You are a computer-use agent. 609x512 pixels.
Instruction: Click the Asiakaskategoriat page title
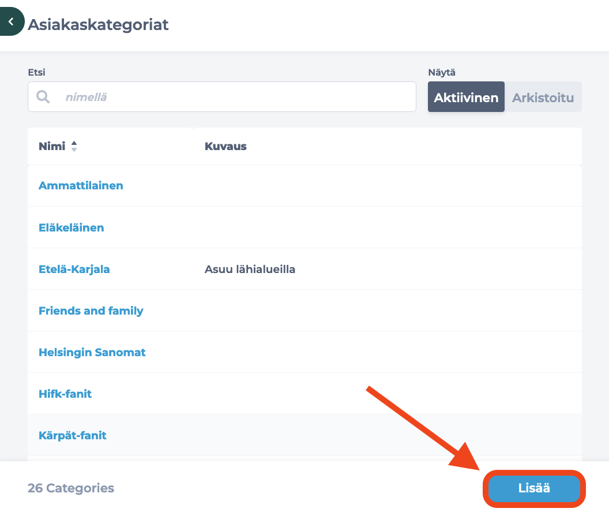click(x=98, y=25)
